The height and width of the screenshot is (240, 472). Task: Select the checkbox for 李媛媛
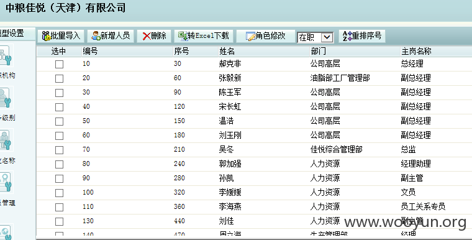(59, 193)
